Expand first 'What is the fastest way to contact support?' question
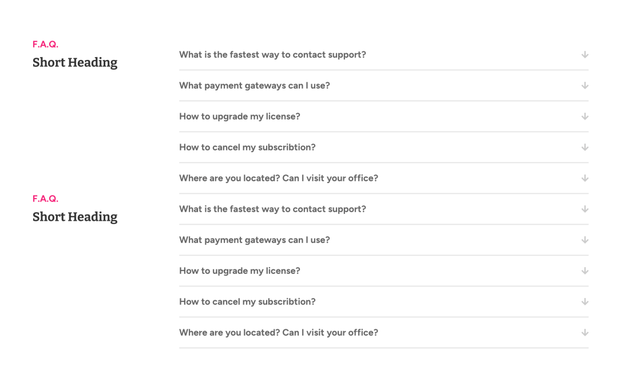The width and height of the screenshot is (618, 386). click(384, 55)
